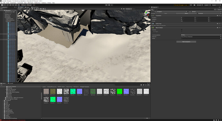Open Cooking Options dropdown

(x=201, y=35)
